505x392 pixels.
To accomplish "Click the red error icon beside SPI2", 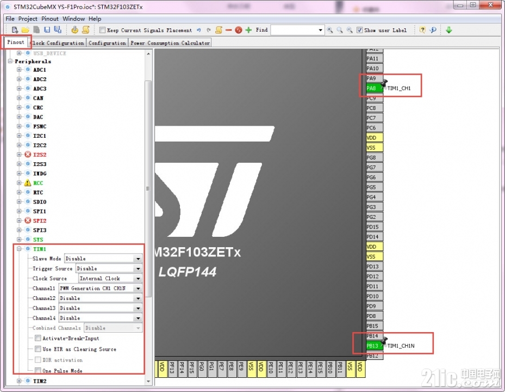I will pos(28,220).
